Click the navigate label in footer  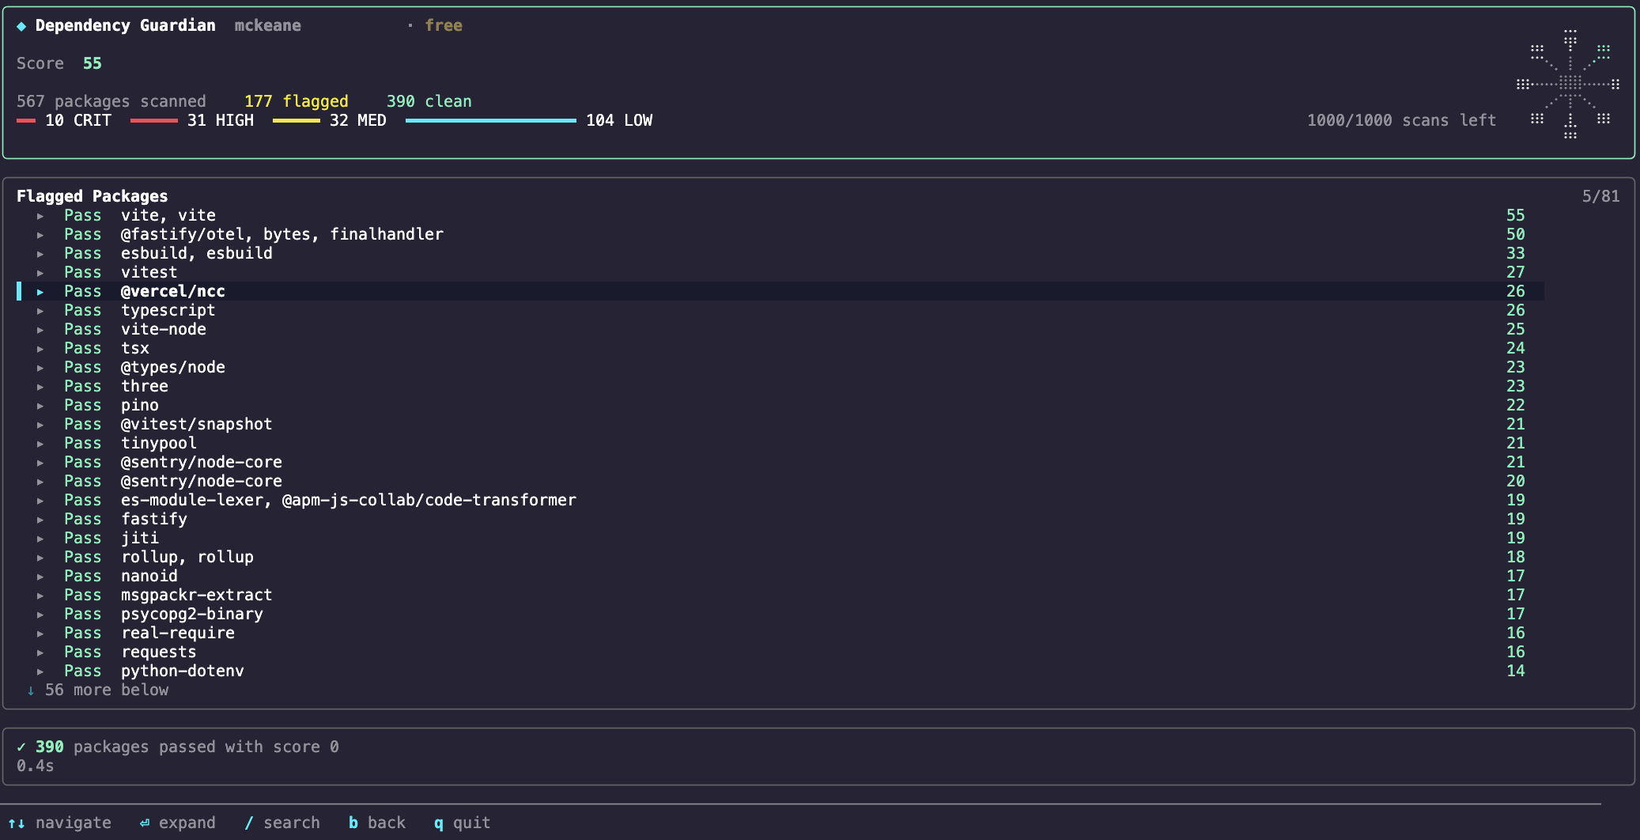tap(74, 823)
